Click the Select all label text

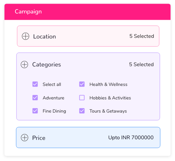[52, 84]
